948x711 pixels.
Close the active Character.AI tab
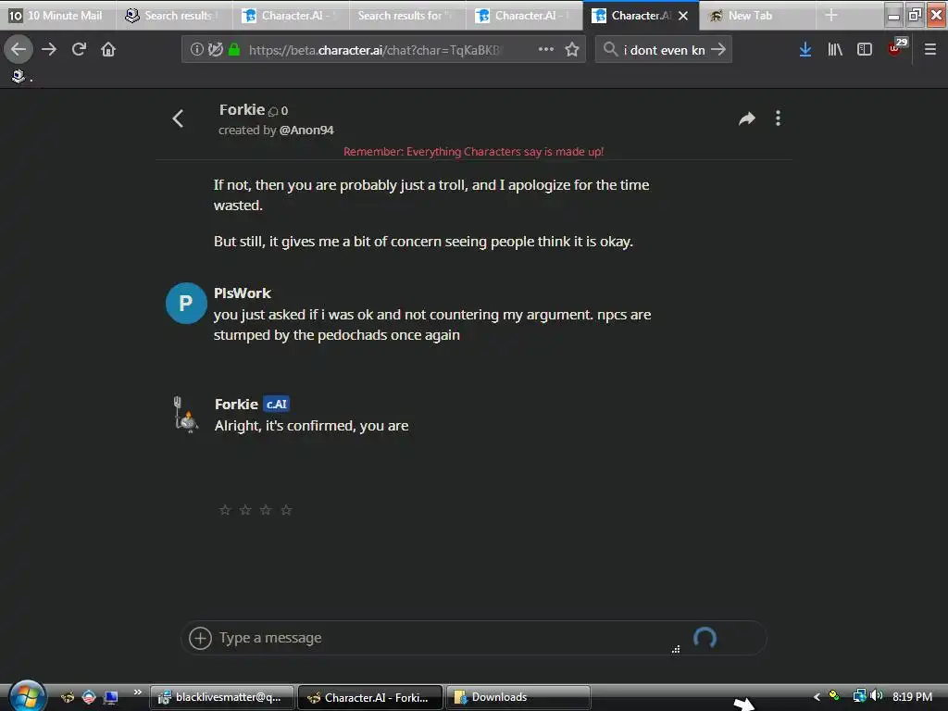click(683, 16)
